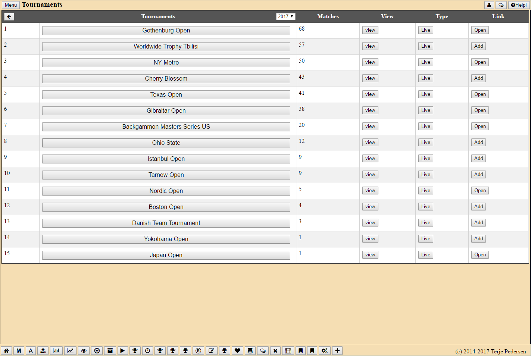This screenshot has height=356, width=531.
Task: Click the heart favorites icon
Action: click(237, 351)
